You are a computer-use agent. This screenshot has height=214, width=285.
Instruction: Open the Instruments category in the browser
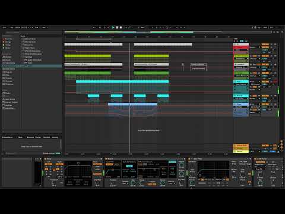(9, 63)
